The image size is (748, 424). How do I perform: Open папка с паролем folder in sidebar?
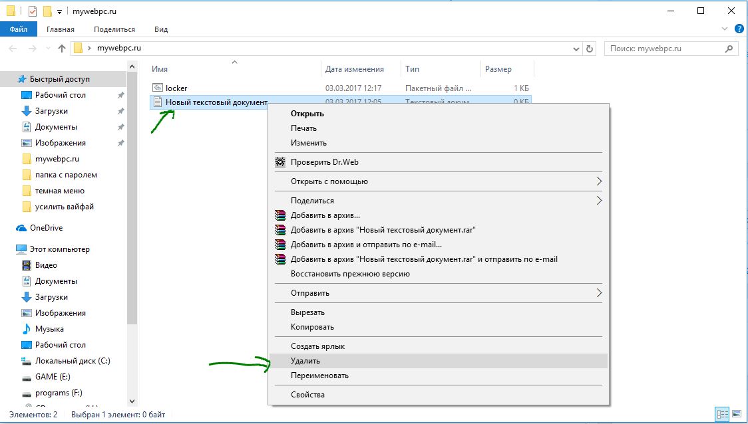point(66,175)
